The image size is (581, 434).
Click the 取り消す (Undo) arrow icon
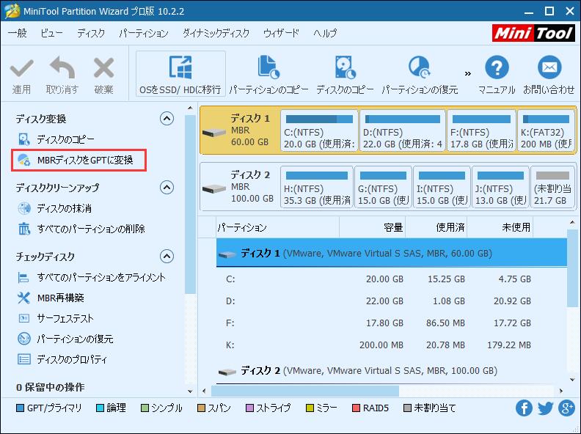[62, 67]
